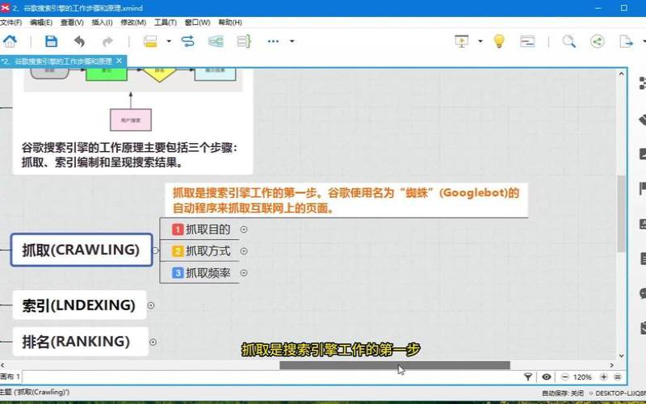Zoom out with the minus button

coord(564,377)
